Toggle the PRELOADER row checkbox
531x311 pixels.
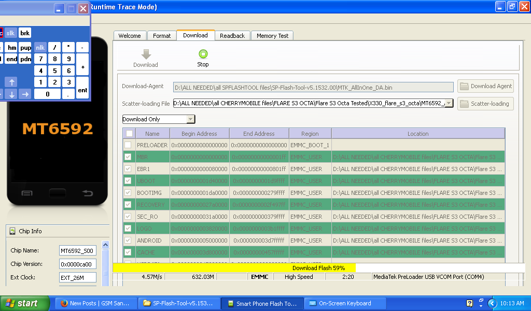pos(128,145)
